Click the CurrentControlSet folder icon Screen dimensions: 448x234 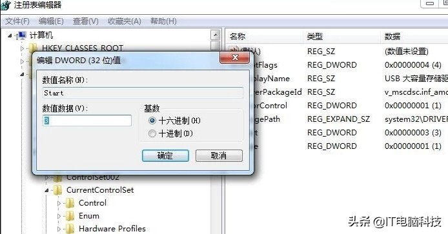point(58,190)
